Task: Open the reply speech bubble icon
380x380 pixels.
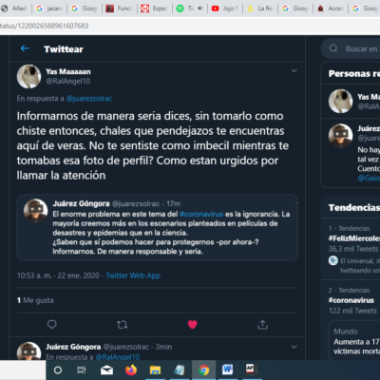Action: pos(51,325)
